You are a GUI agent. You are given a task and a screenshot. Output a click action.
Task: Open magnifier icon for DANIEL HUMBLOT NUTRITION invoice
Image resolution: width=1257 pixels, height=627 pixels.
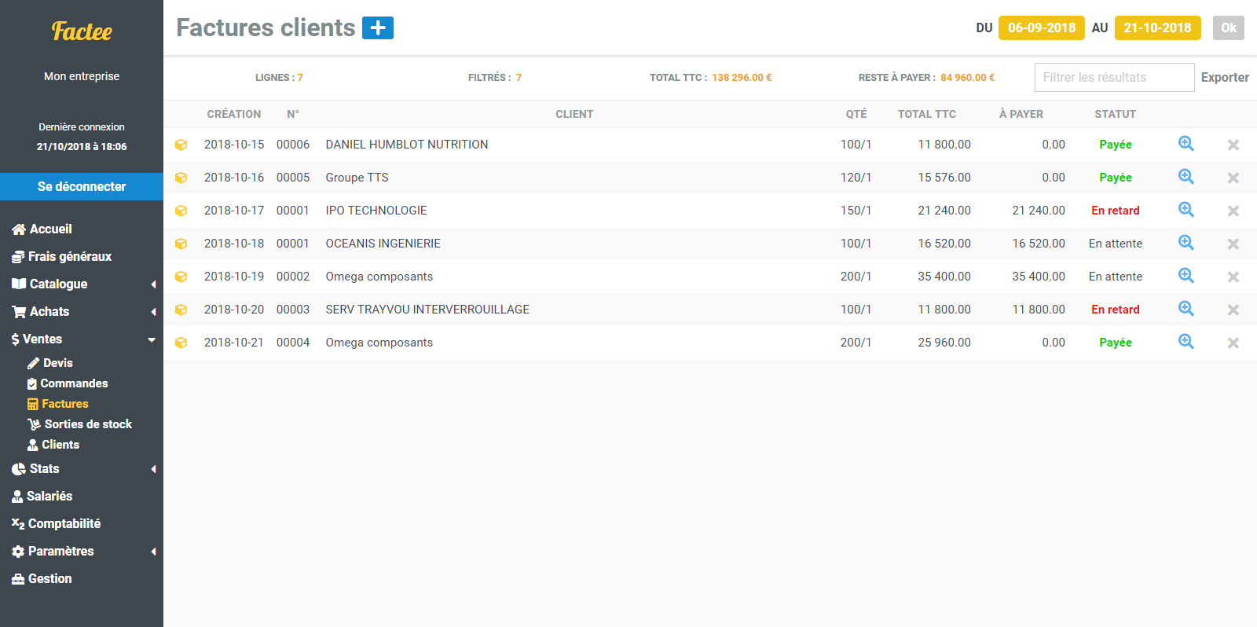tap(1186, 144)
